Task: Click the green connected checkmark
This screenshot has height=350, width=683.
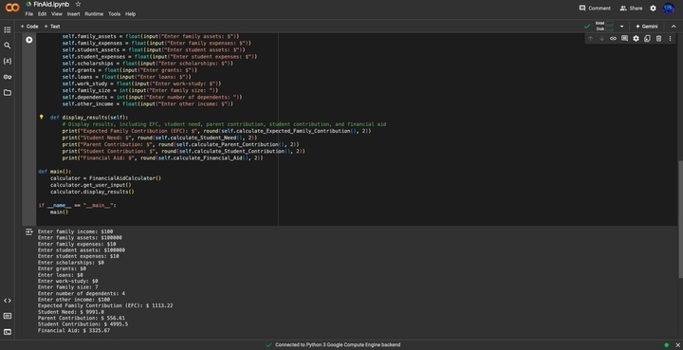Action: pos(587,27)
